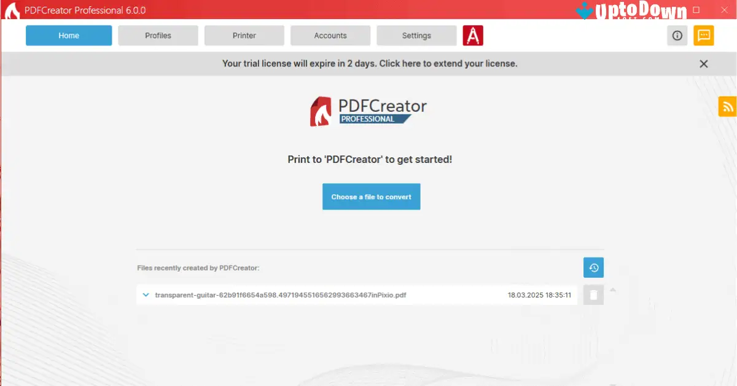The image size is (737, 386).
Task: Expand the transparent-guitar PDF entry
Action: (146, 294)
